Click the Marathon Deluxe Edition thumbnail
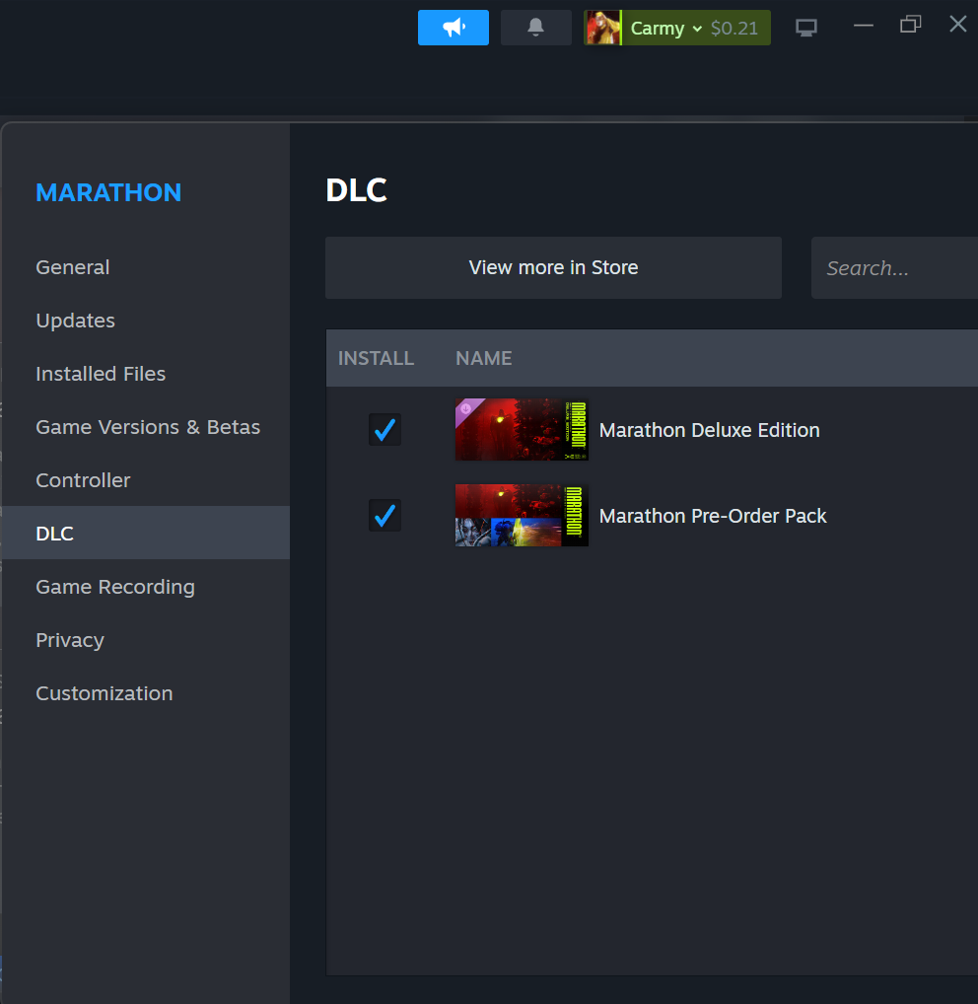 [522, 429]
